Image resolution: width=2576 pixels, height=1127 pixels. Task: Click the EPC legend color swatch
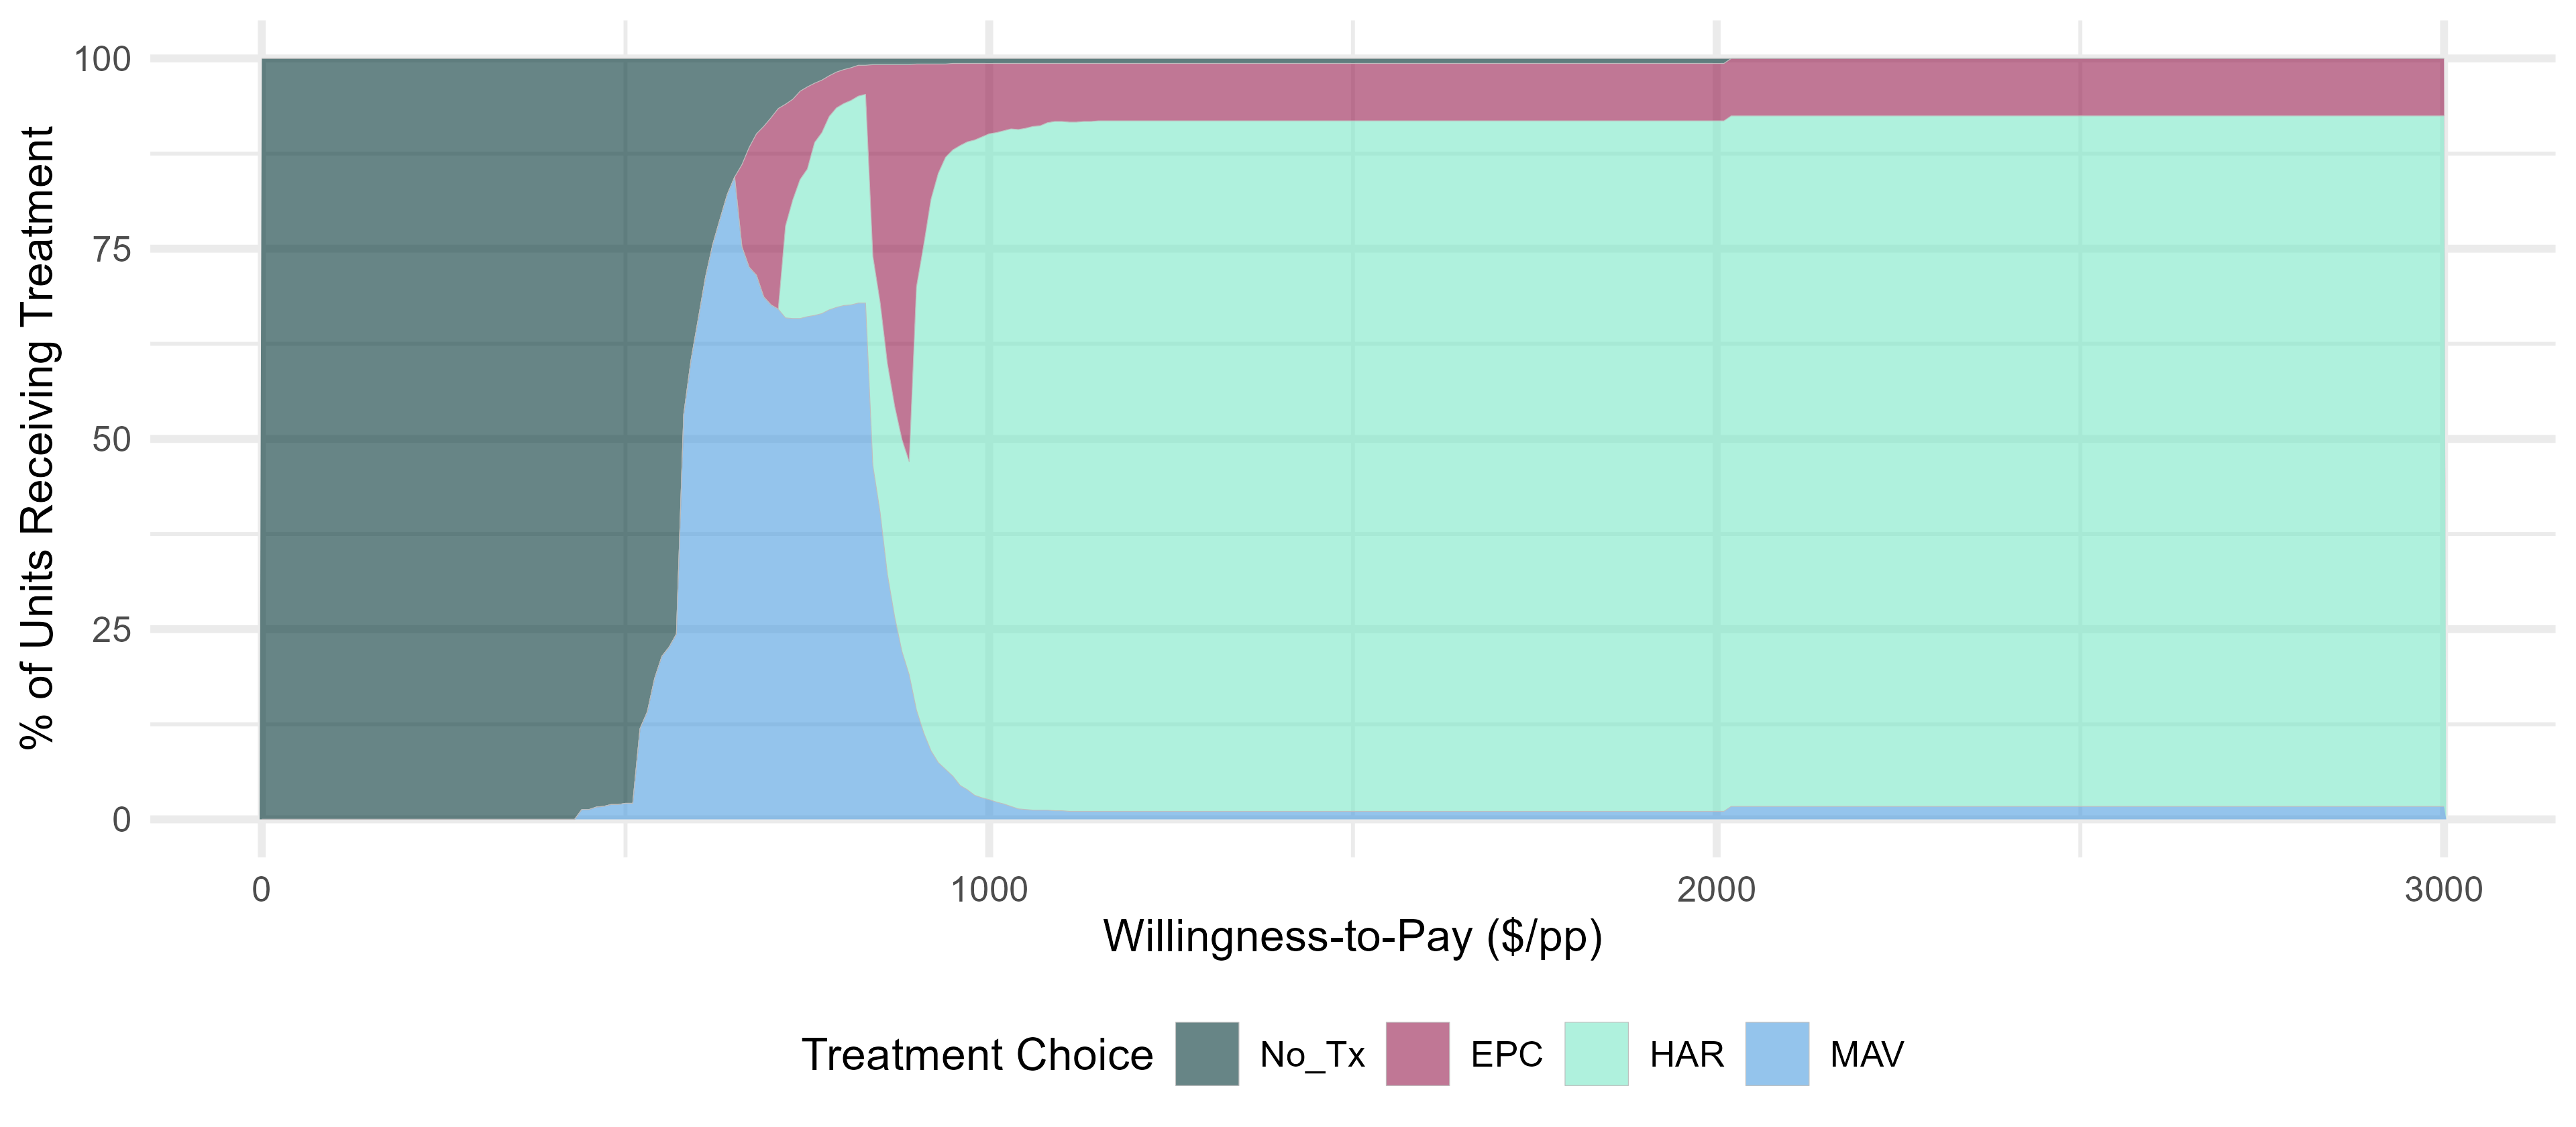click(1417, 1054)
